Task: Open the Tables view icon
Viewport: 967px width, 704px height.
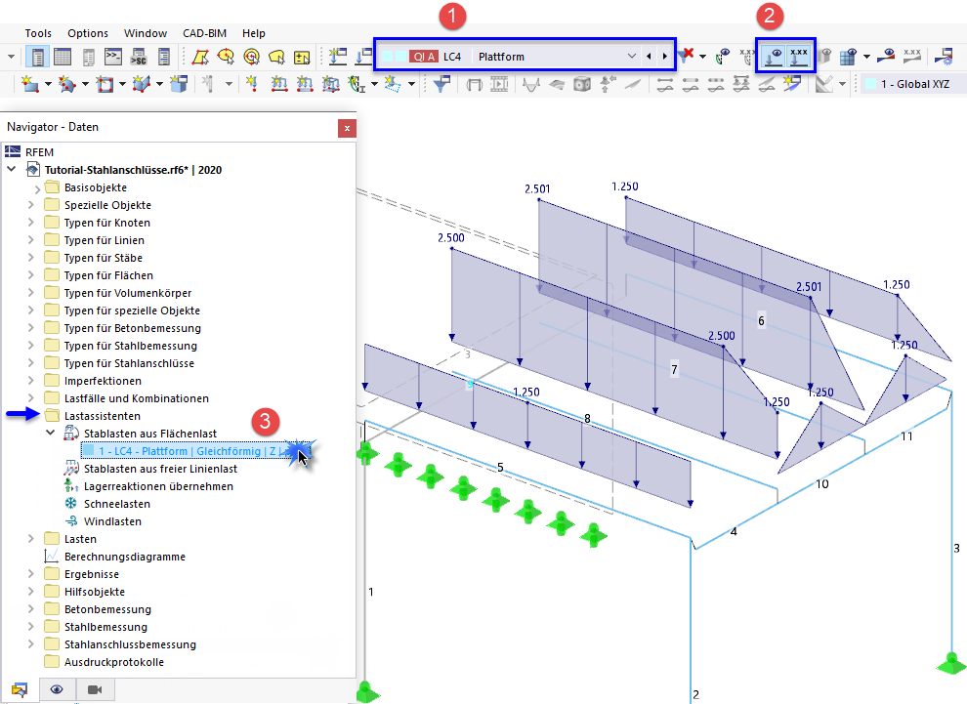Action: pos(63,58)
